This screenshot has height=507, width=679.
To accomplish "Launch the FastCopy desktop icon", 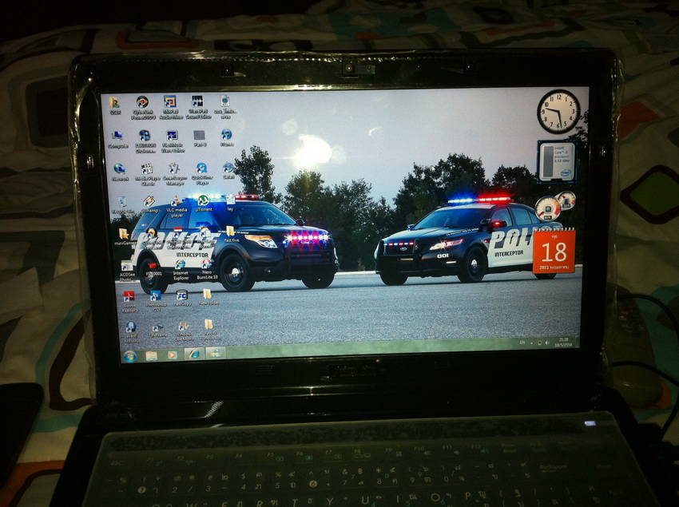I will tap(182, 296).
